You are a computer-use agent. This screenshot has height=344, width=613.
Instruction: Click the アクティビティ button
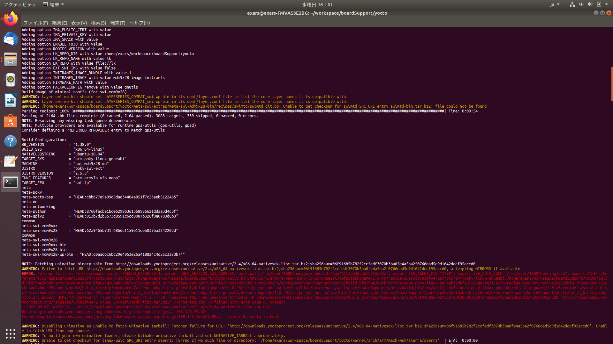[x=20, y=4]
